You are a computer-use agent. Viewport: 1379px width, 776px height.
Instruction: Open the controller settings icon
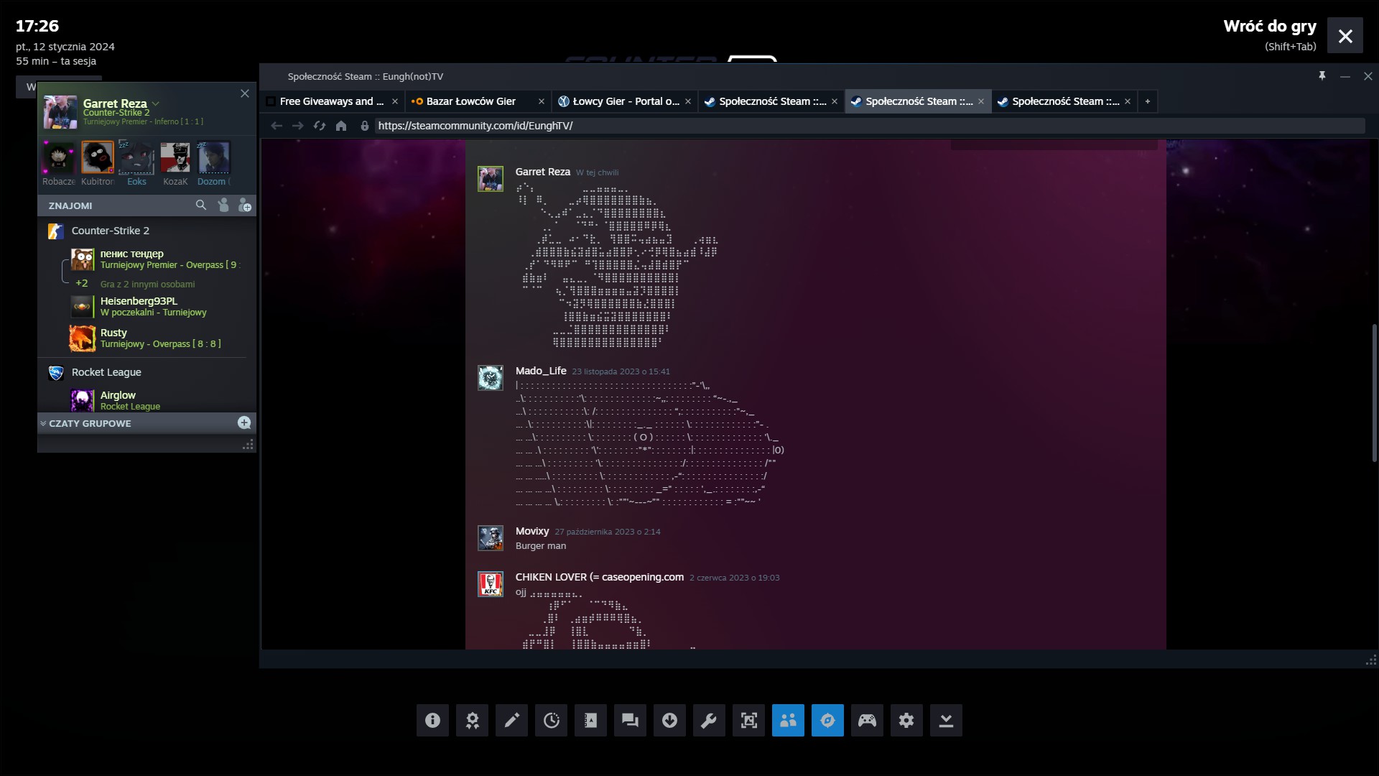[x=867, y=720]
